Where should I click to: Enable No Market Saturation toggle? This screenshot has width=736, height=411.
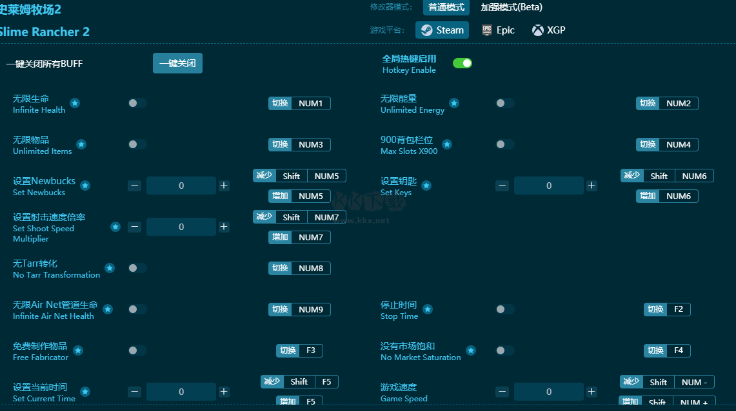tap(504, 350)
